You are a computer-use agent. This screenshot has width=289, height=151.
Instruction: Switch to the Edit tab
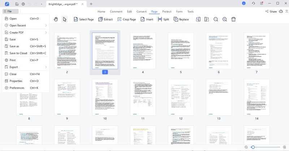[129, 12]
